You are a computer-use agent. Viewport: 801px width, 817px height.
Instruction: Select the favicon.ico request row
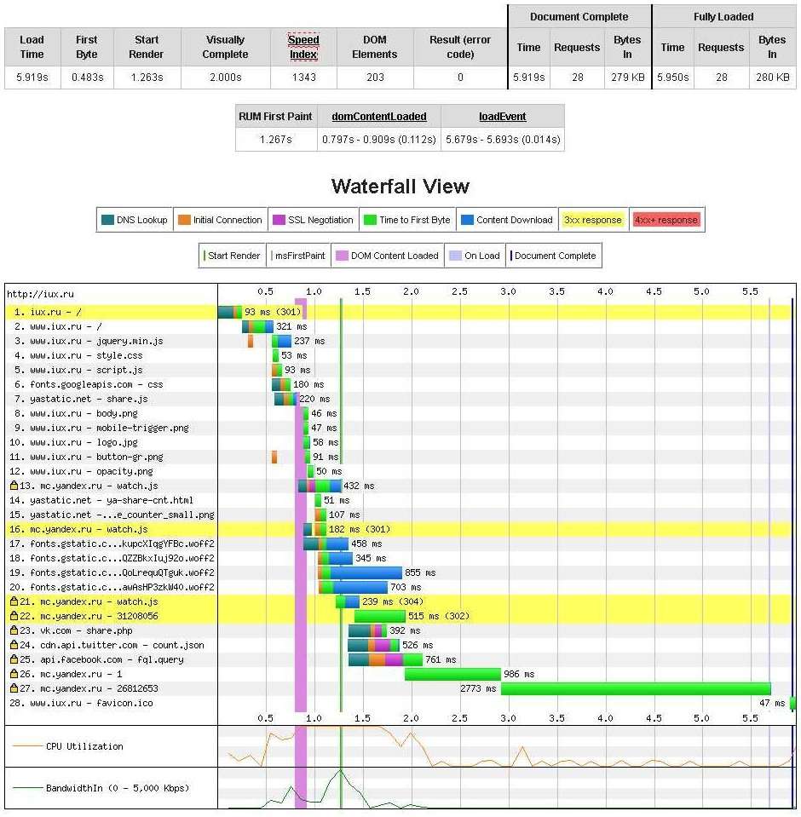click(399, 703)
